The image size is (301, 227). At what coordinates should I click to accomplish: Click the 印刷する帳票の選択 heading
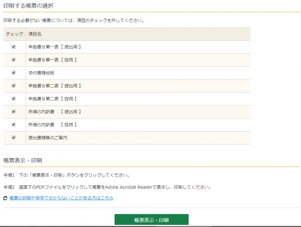coord(28,6)
